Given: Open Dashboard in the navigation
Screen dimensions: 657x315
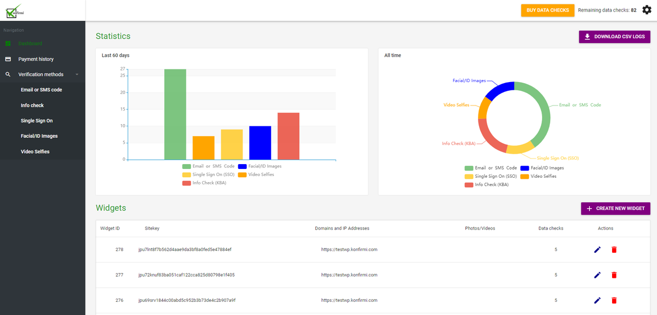Looking at the screenshot, I should [30, 43].
